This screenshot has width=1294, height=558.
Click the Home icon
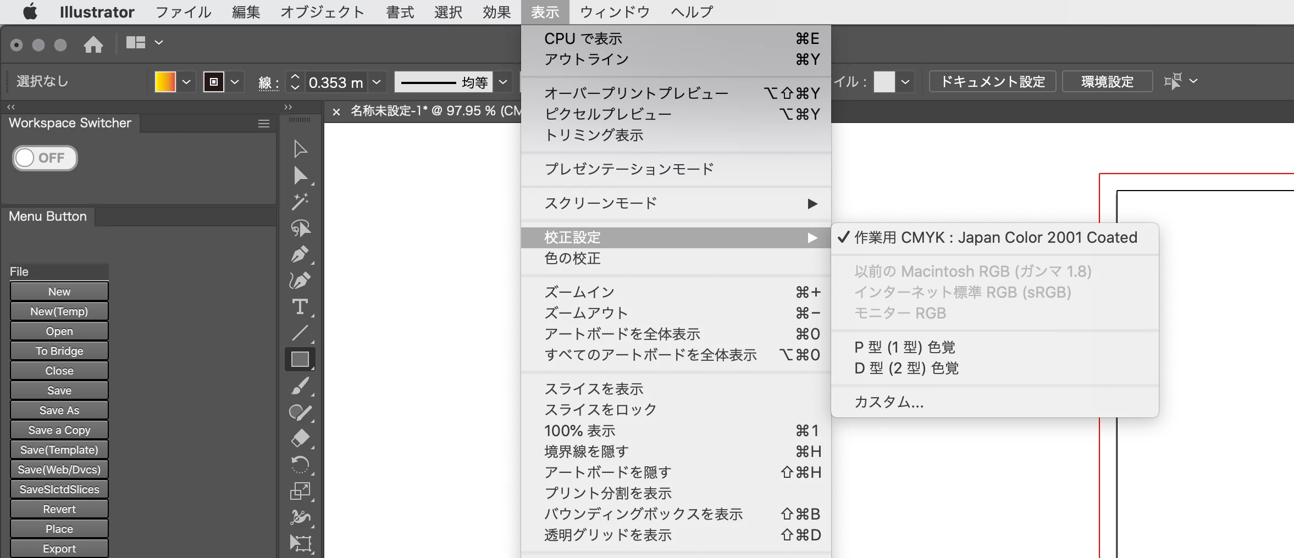[93, 44]
